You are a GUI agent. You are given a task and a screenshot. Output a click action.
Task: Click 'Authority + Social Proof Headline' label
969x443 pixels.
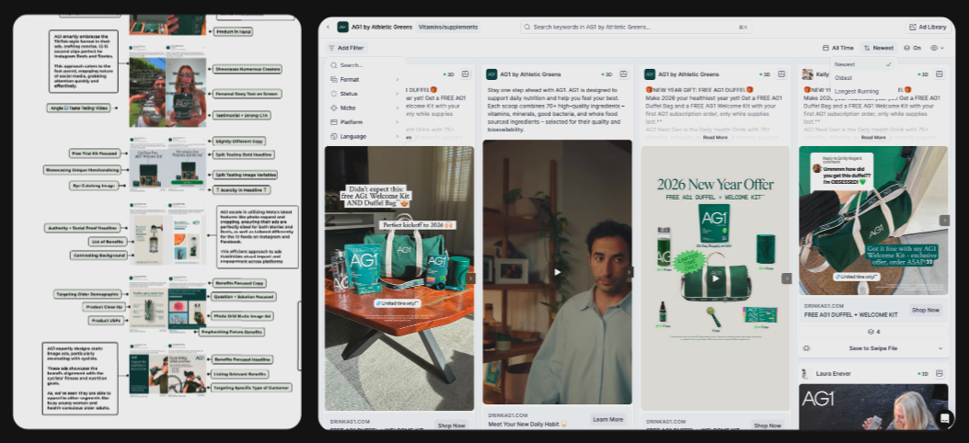(x=82, y=228)
